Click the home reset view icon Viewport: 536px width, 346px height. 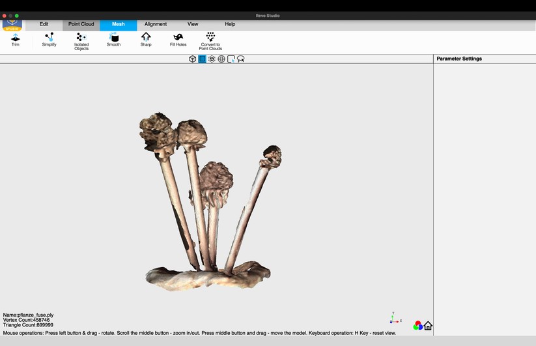click(x=428, y=326)
